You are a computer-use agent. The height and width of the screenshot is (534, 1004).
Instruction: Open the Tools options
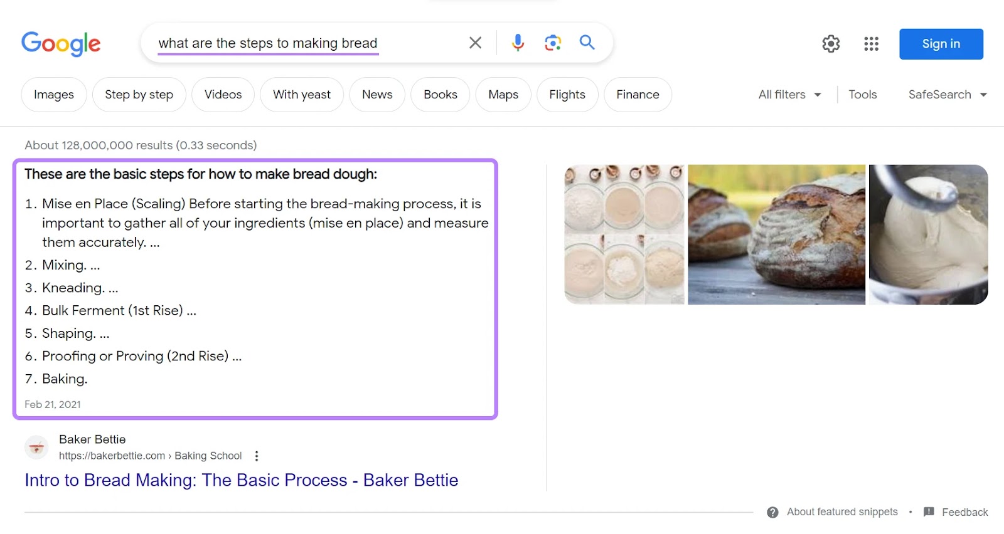point(862,95)
